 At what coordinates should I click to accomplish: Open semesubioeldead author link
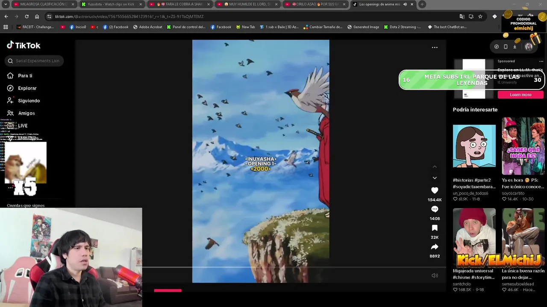tap(518, 284)
